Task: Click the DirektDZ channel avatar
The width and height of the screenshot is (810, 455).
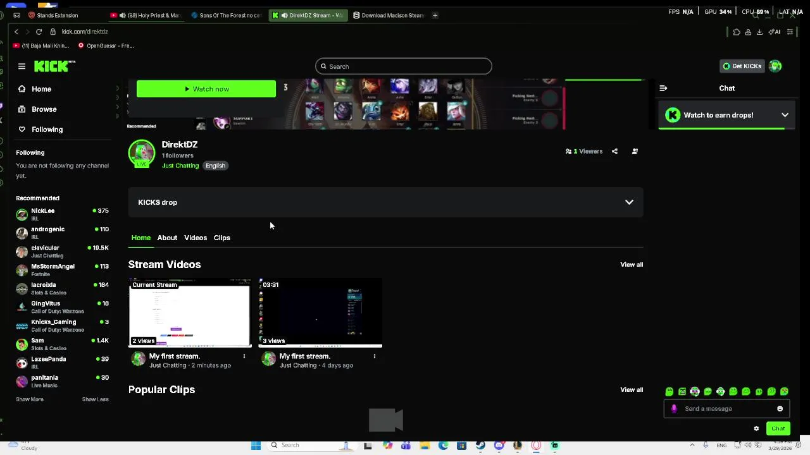Action: [x=142, y=154]
